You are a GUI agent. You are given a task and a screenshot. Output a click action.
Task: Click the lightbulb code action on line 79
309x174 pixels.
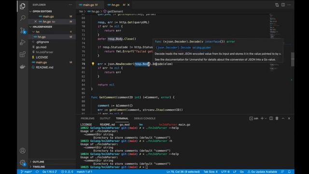click(93, 64)
